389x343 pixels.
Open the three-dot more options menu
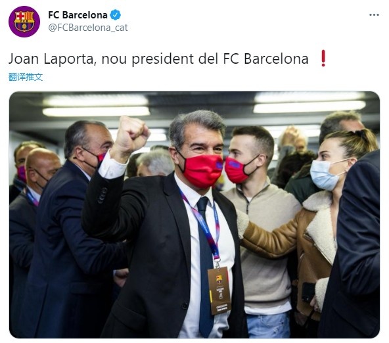374,15
